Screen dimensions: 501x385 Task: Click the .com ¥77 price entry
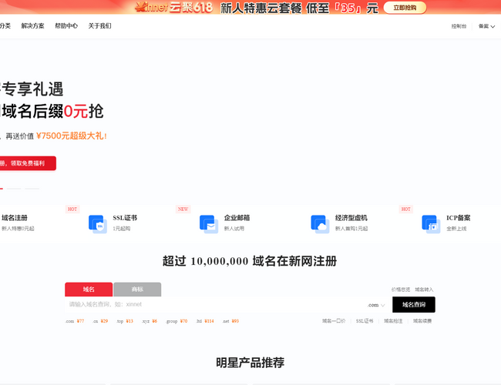coord(75,321)
